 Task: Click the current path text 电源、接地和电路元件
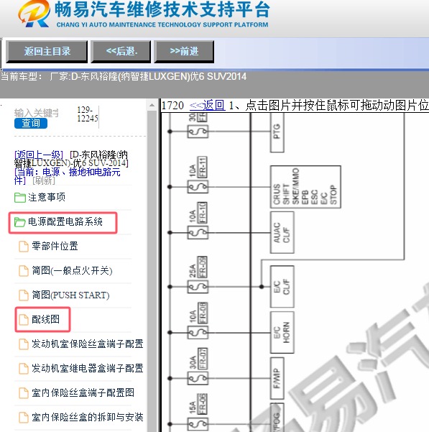point(67,176)
